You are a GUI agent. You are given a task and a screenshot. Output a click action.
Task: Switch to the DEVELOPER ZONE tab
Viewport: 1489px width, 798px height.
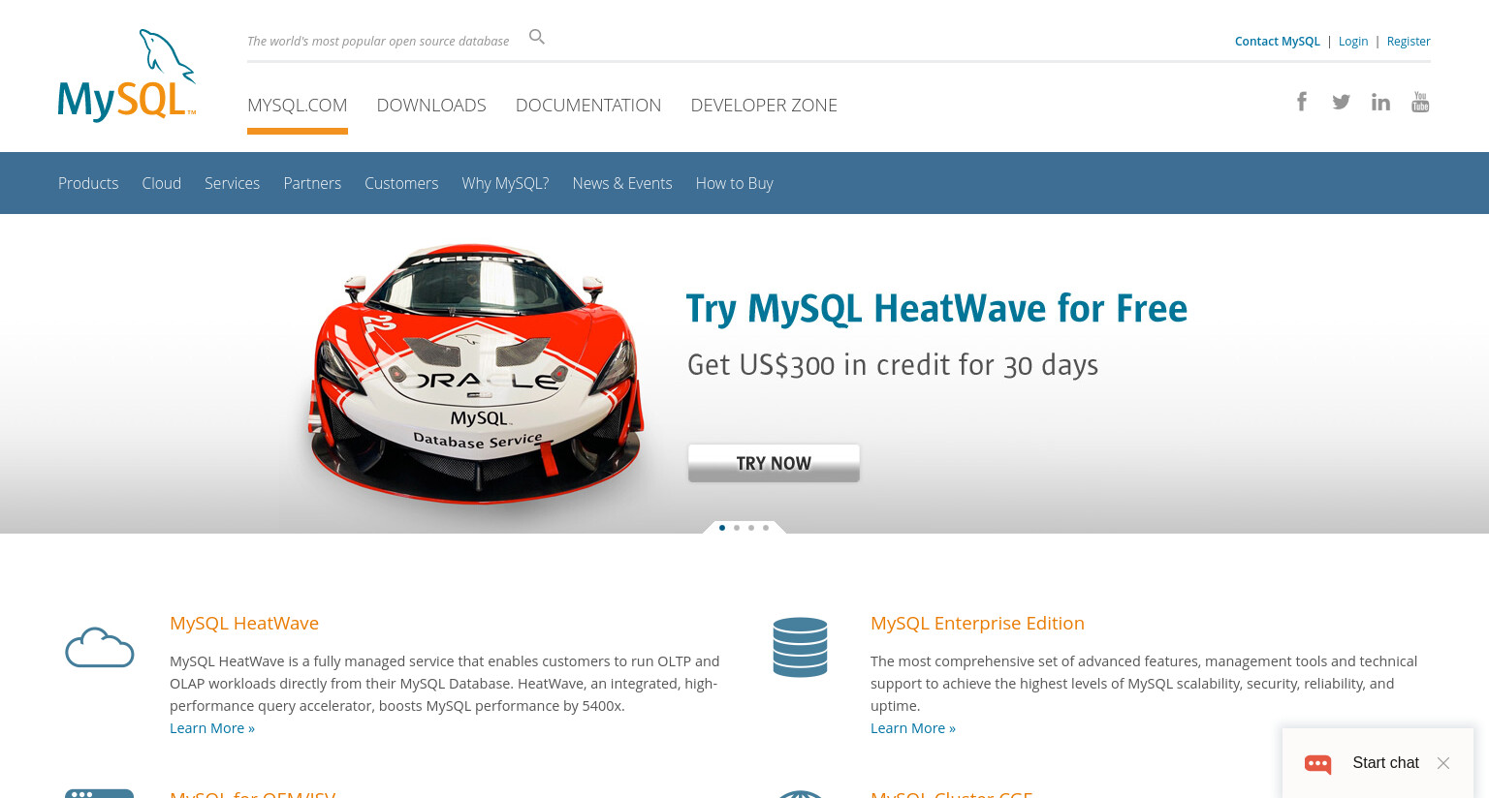[x=764, y=105]
